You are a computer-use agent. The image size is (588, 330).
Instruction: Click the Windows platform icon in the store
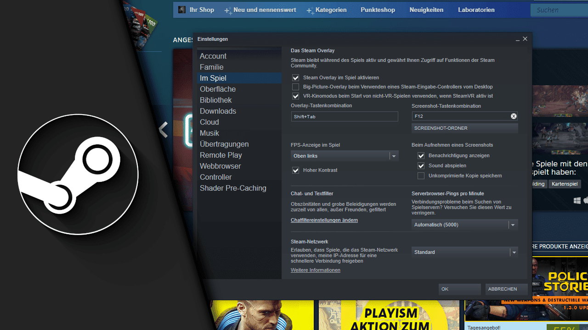pyautogui.click(x=577, y=200)
